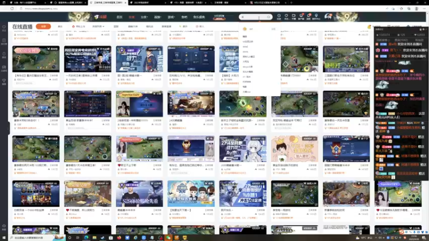The height and width of the screenshot is (241, 429).
Task: Click the magnifier search icon
Action: (269, 17)
